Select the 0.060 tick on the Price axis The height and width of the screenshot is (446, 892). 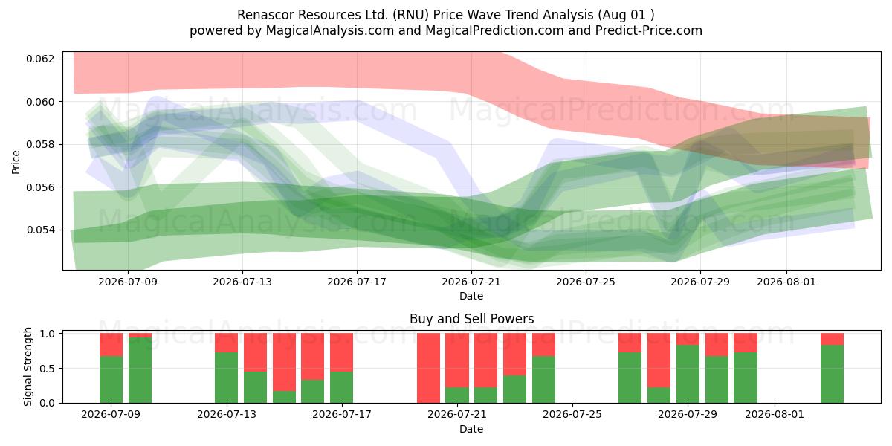[42, 102]
